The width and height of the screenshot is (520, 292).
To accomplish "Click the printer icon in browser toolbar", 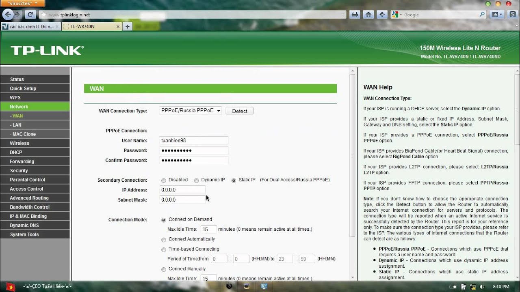I will tap(355, 15).
